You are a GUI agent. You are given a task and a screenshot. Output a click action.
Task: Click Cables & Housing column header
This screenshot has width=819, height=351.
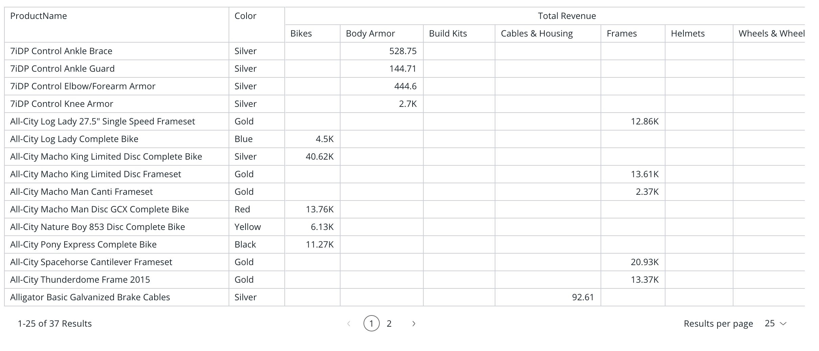tap(537, 33)
